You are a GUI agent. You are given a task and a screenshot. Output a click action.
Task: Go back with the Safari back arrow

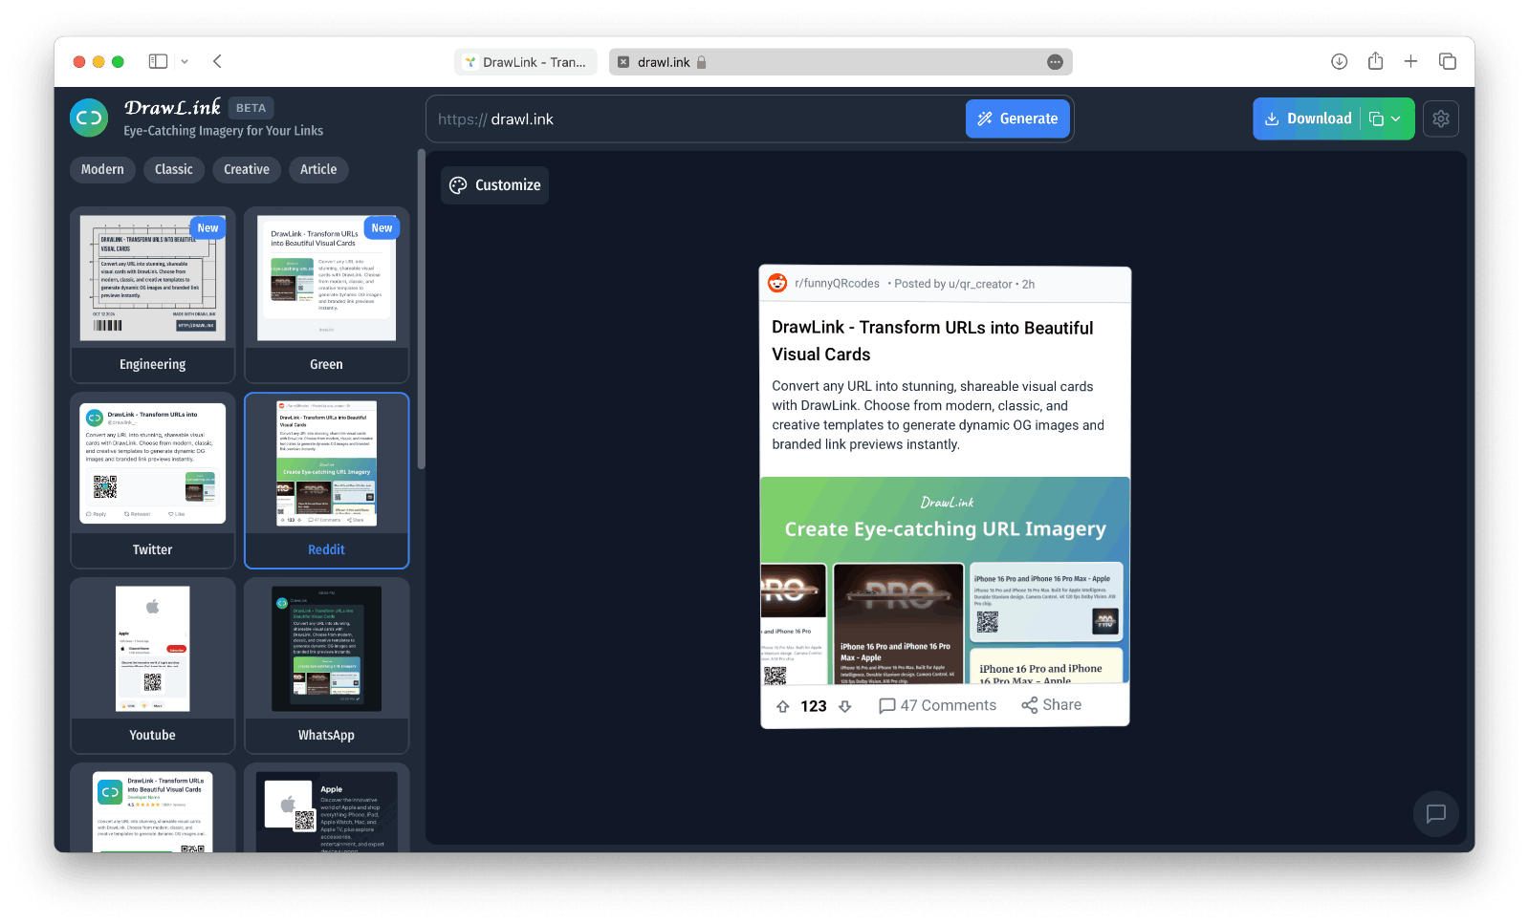217,61
